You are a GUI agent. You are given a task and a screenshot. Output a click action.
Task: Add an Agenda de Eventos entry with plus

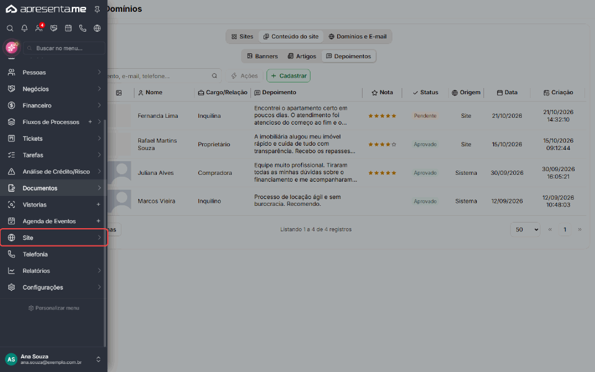[99, 221]
